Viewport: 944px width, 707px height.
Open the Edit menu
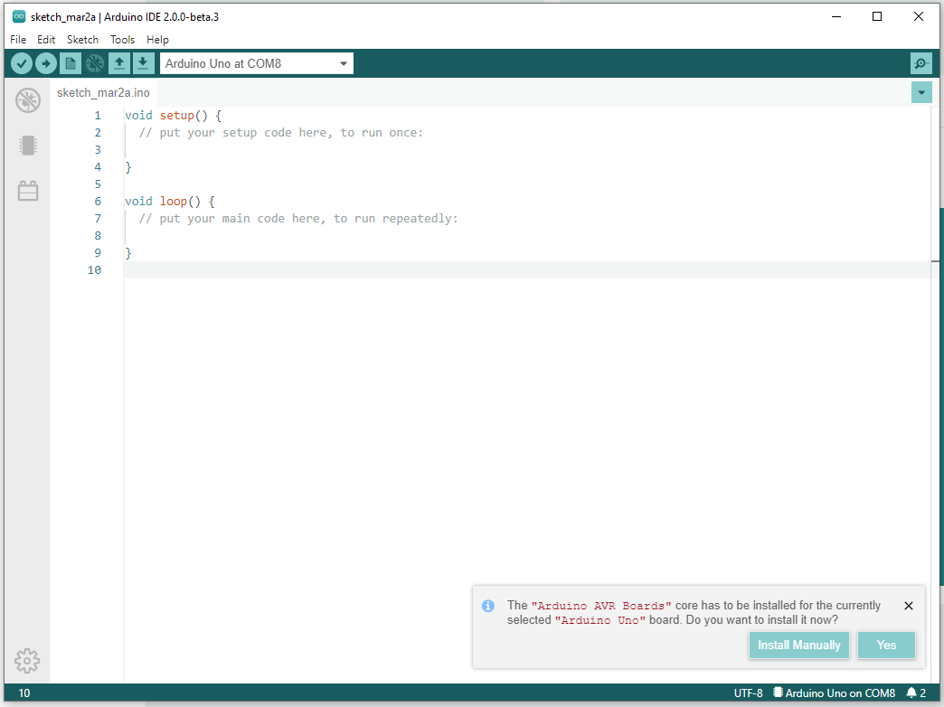coord(46,40)
